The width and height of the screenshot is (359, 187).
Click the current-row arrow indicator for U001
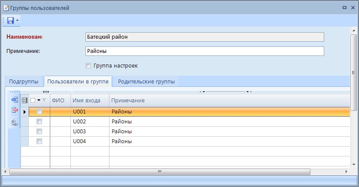coord(24,112)
